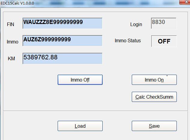Viewport: 190px width, 140px height.
Task: Click the Login code box showing 8830
Action: pos(164,23)
